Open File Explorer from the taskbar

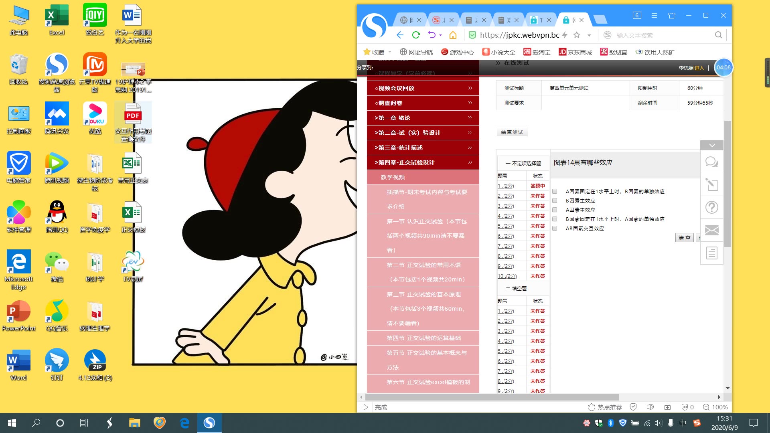tap(134, 423)
